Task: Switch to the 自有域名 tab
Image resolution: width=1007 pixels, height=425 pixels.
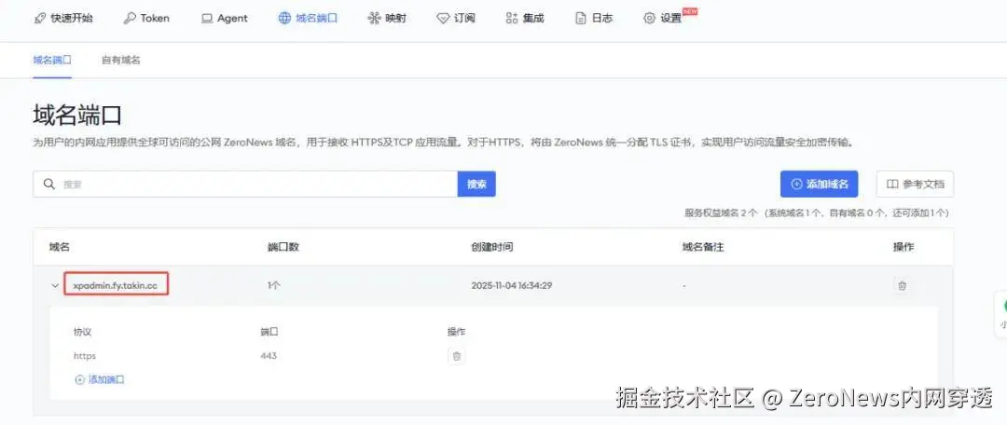Action: [120, 61]
